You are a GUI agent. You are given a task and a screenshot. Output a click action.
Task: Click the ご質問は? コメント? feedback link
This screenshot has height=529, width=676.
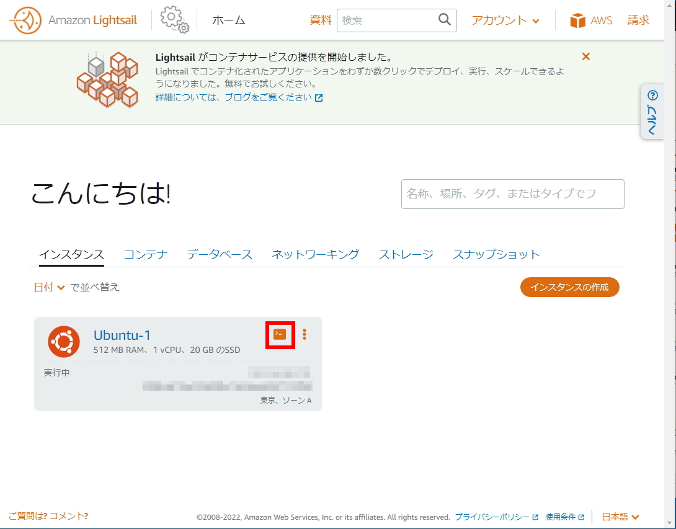point(48,516)
